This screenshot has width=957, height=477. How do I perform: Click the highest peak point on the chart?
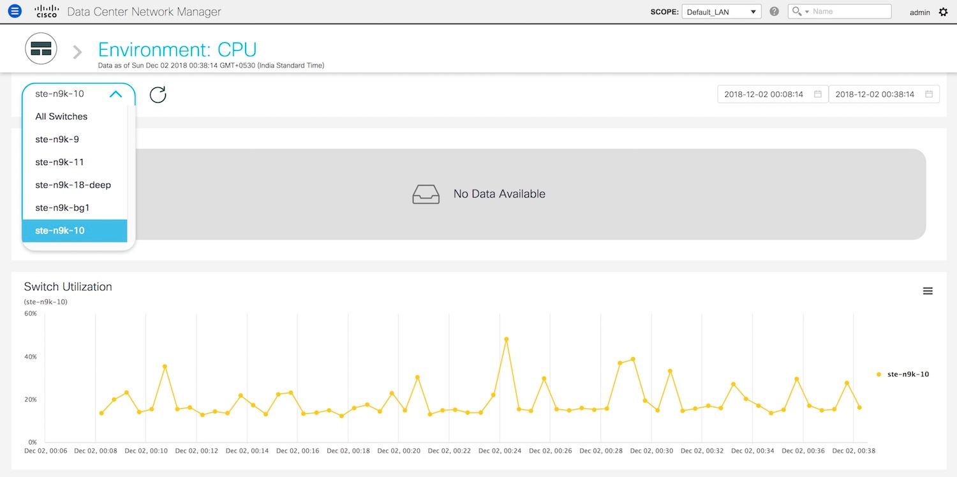coord(506,339)
